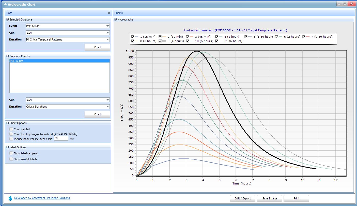Click the Catchment Simulation Solutions logo icon
Image resolution: width=357 pixels, height=206 pixels.
10,198
